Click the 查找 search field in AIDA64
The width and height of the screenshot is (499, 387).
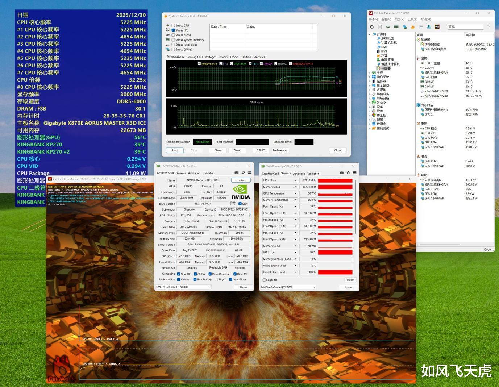click(465, 27)
